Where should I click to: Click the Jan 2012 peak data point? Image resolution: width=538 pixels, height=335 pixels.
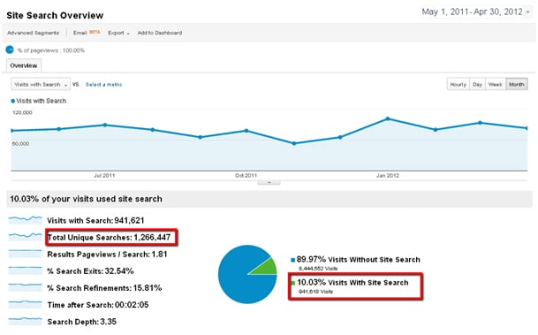[x=388, y=118]
